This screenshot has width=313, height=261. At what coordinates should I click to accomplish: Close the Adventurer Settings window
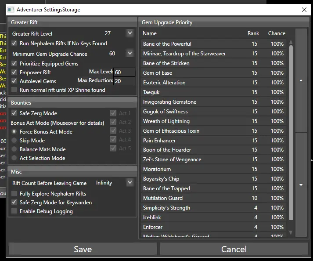[x=304, y=9]
